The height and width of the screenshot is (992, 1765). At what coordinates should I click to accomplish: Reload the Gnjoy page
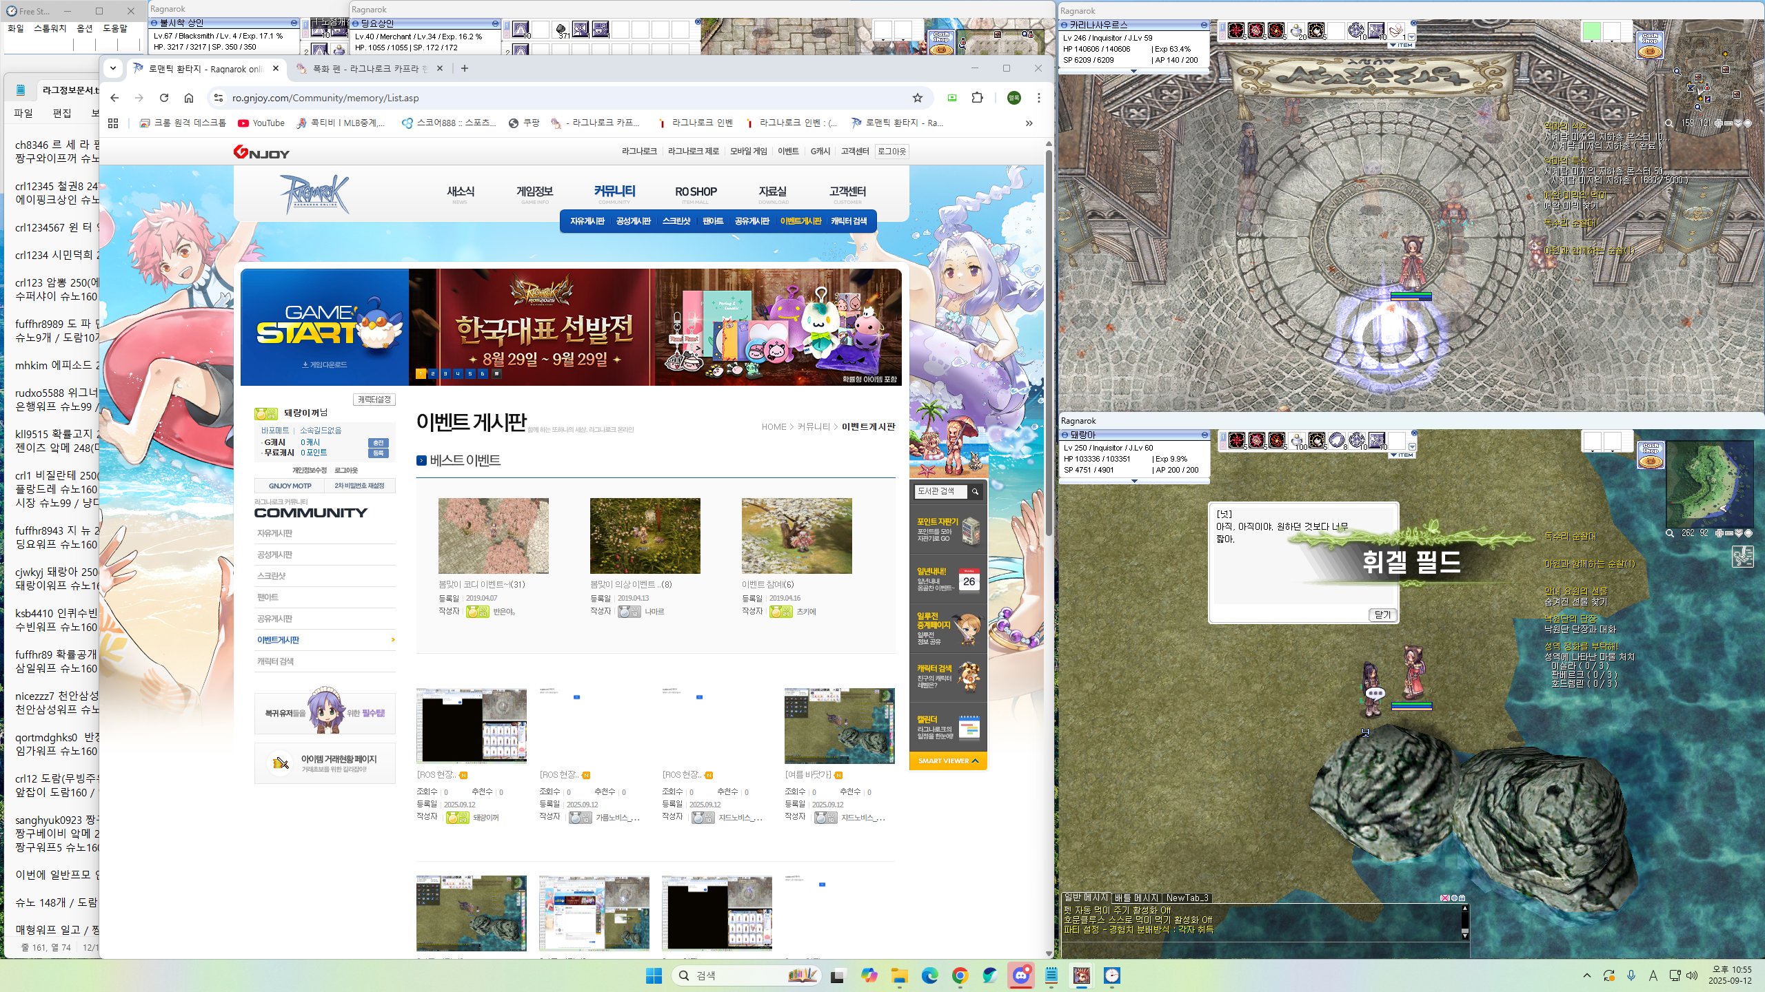[x=164, y=98]
